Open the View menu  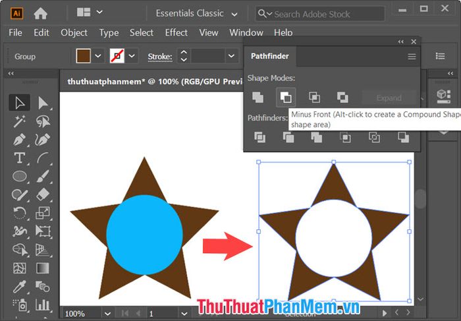209,32
